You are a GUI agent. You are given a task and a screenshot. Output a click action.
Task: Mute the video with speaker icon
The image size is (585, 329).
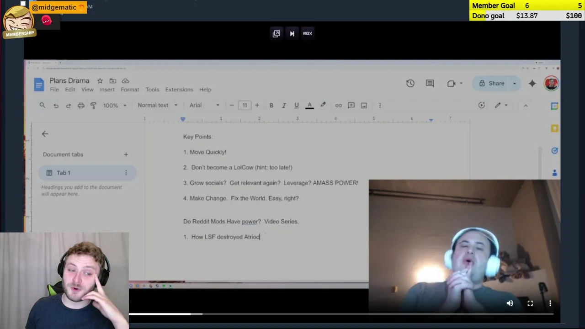tap(510, 303)
